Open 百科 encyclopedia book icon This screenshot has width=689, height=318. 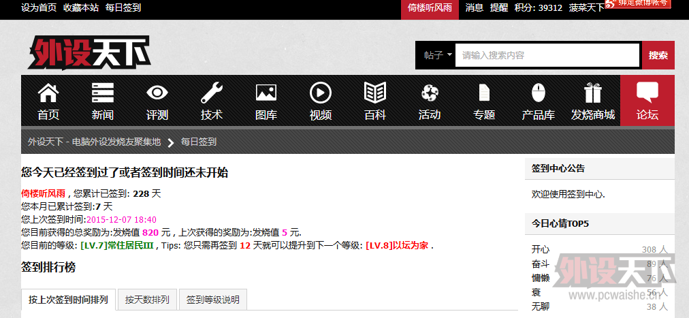tap(374, 93)
